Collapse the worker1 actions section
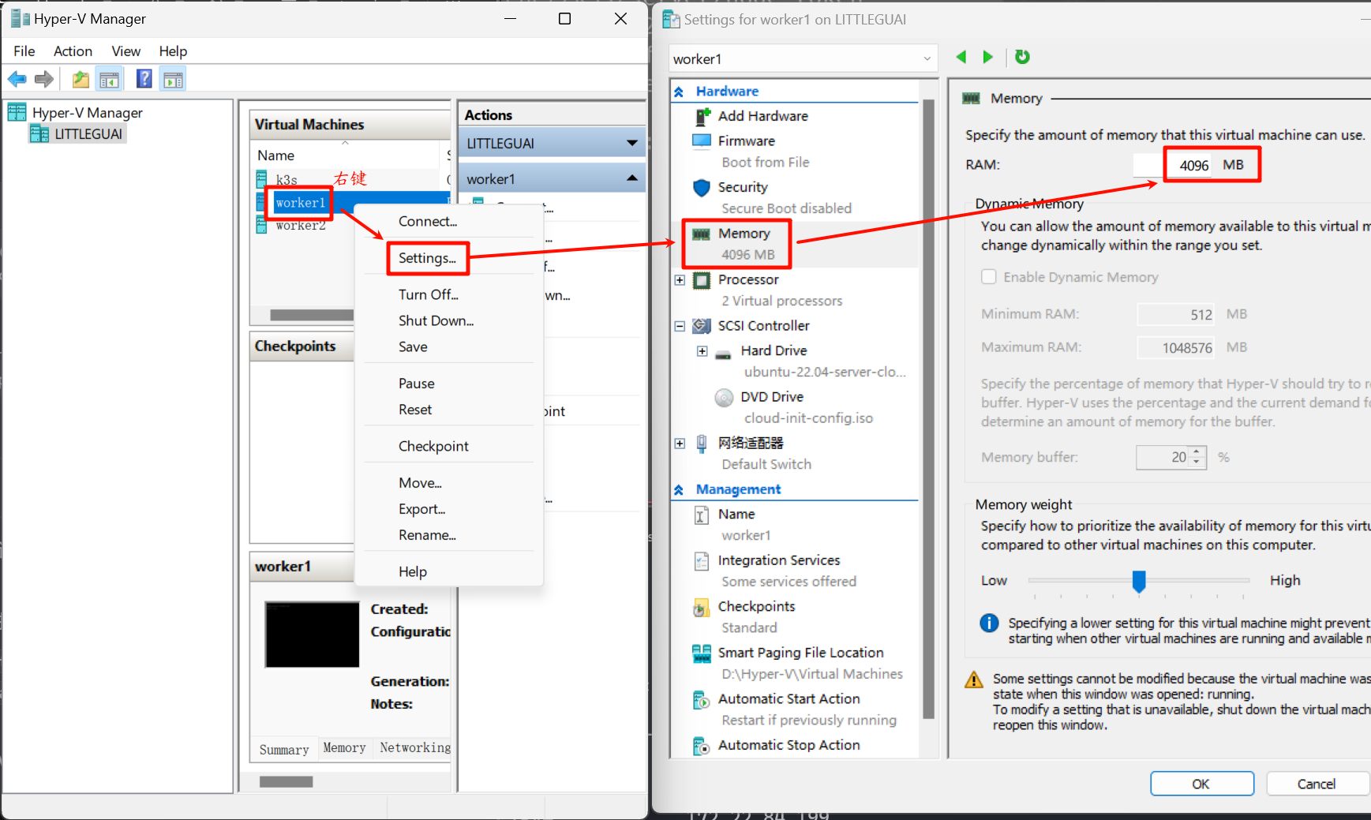This screenshot has width=1371, height=820. (631, 179)
